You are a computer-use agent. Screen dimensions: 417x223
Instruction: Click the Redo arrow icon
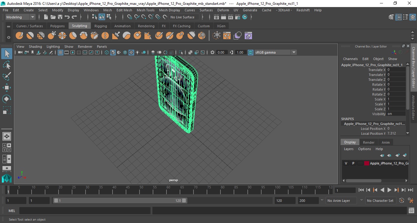pyautogui.click(x=74, y=17)
